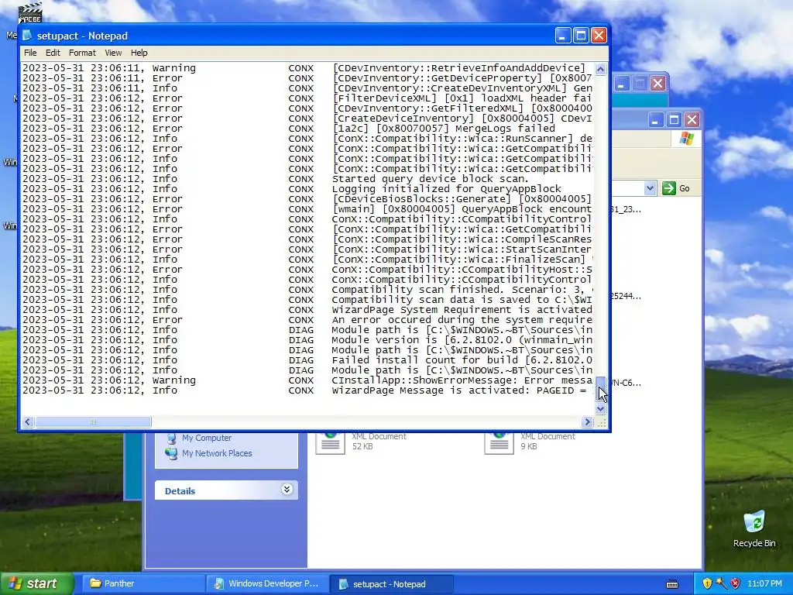Maximize the Notepad window

(x=581, y=36)
